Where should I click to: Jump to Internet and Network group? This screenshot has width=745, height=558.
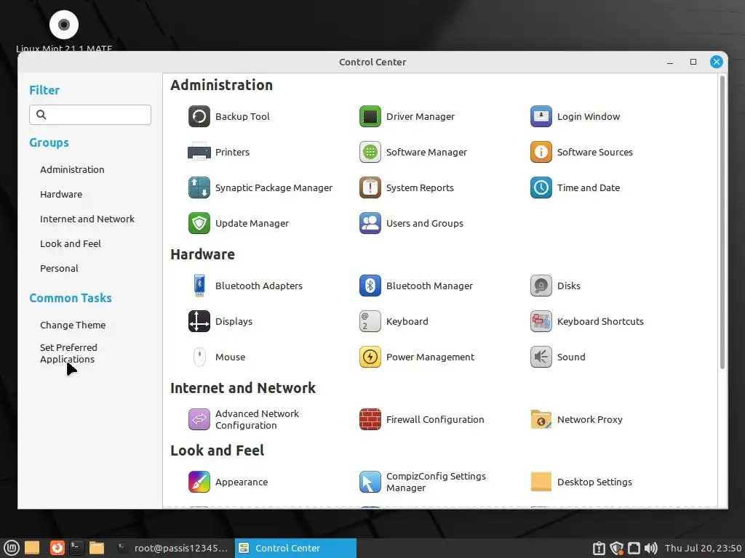[x=87, y=219]
